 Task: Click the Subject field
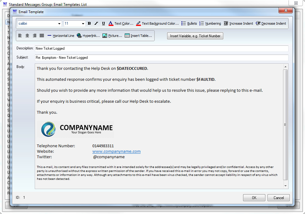[161, 58]
